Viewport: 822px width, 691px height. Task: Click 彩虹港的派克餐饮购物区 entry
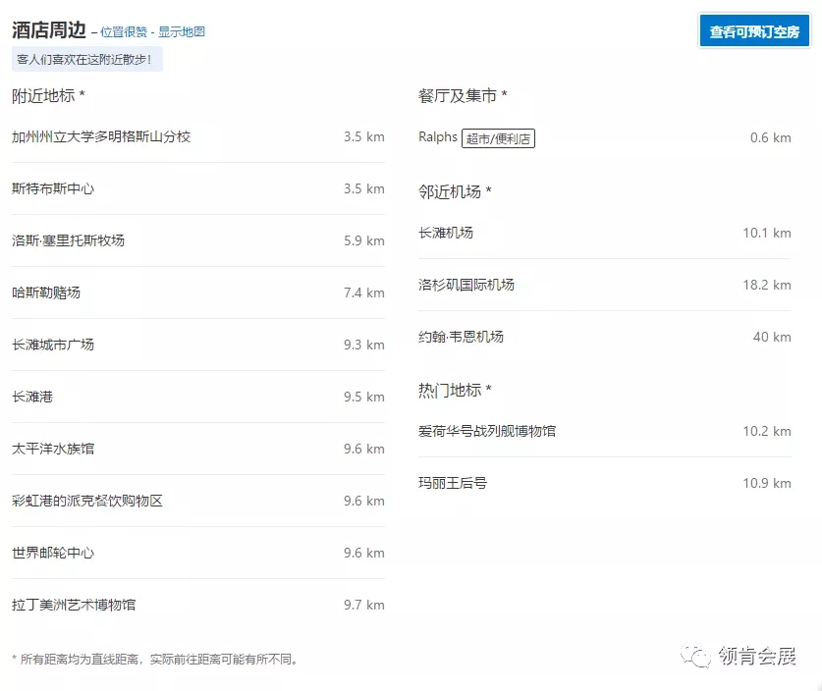[x=87, y=501]
